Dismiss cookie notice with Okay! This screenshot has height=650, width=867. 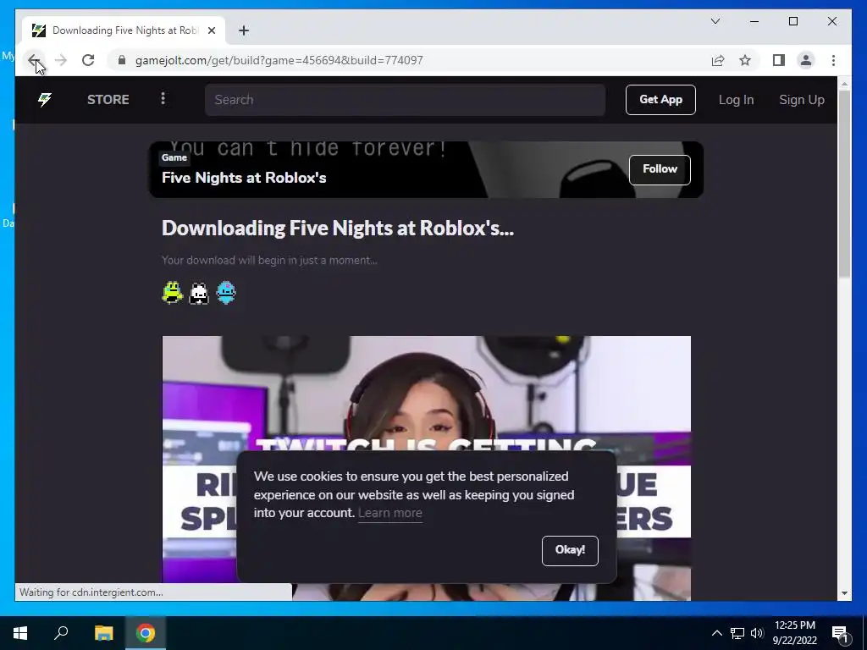[570, 550]
